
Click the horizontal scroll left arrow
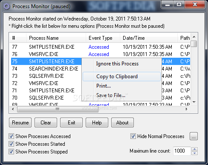pos(13,109)
